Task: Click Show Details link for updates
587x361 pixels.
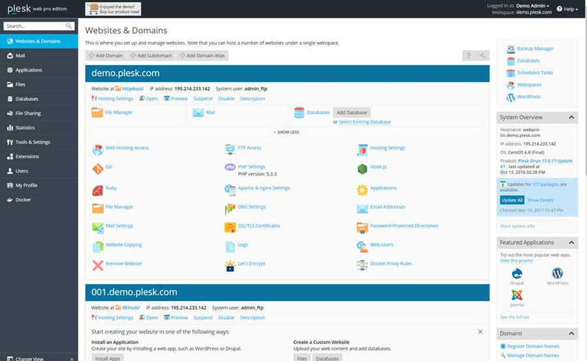Action: pos(540,200)
